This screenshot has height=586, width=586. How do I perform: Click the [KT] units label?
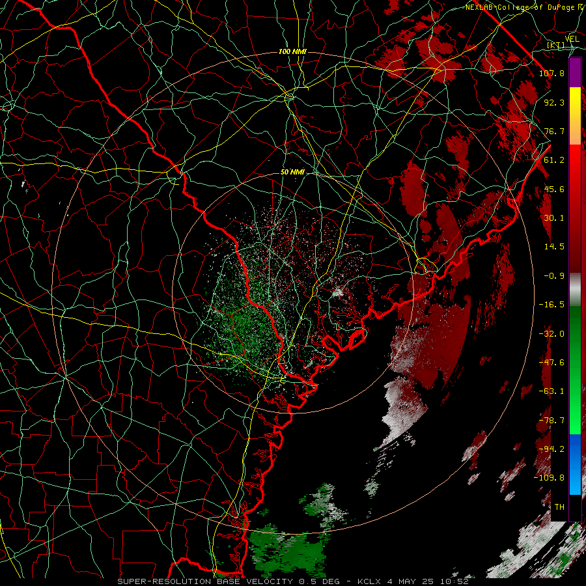tap(555, 45)
